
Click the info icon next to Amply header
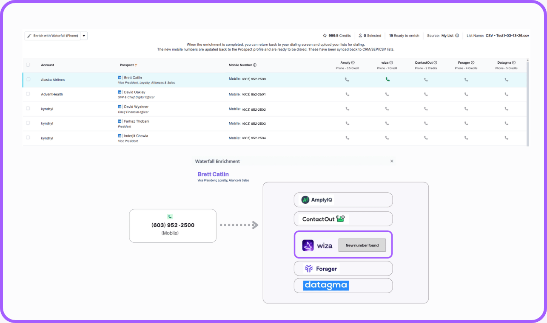[x=353, y=62]
